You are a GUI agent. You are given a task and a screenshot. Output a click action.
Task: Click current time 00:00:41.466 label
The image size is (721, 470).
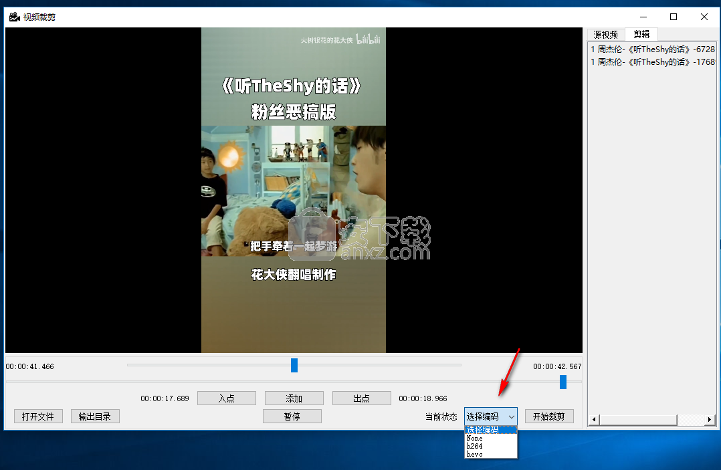pyautogui.click(x=30, y=366)
